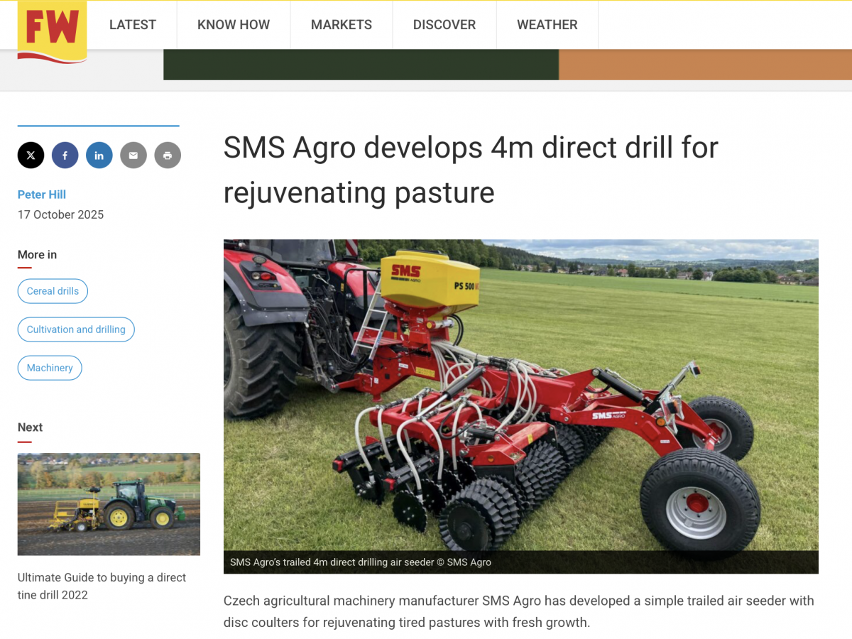Share article on LinkedIn
This screenshot has width=852, height=639.
tap(99, 155)
